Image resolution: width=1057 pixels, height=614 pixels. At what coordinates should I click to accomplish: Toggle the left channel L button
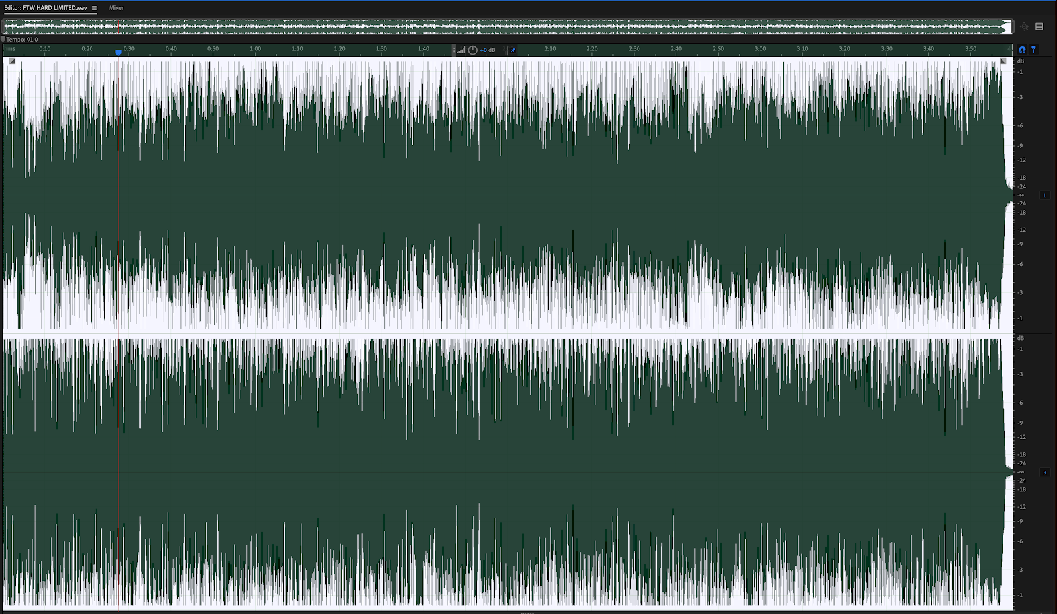1044,195
